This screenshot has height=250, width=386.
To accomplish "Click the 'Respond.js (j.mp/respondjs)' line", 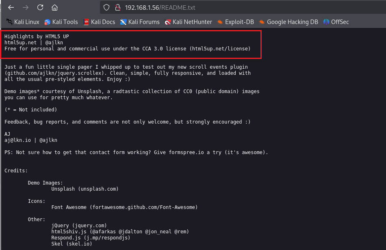I will (x=91, y=238).
